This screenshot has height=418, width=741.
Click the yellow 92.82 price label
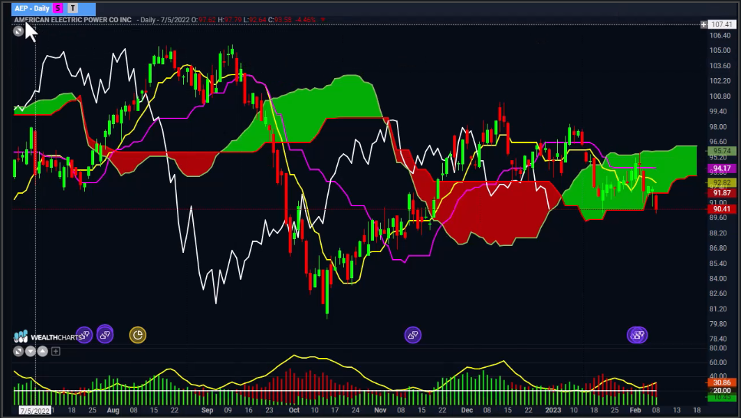click(721, 183)
